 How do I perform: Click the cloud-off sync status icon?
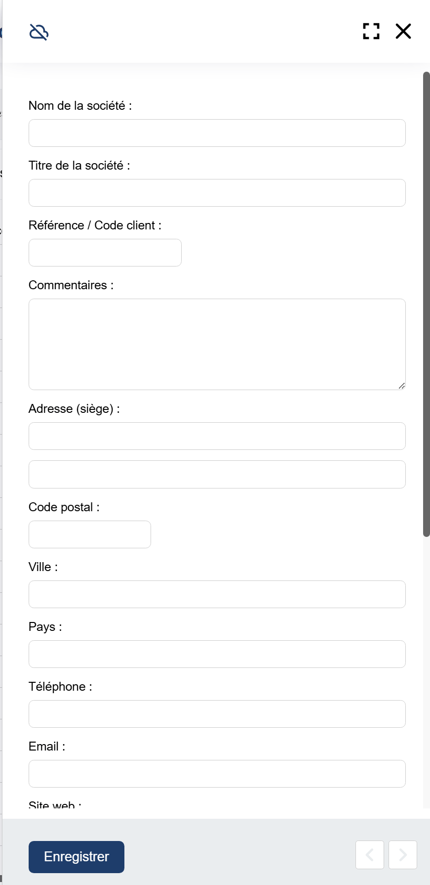click(x=39, y=32)
